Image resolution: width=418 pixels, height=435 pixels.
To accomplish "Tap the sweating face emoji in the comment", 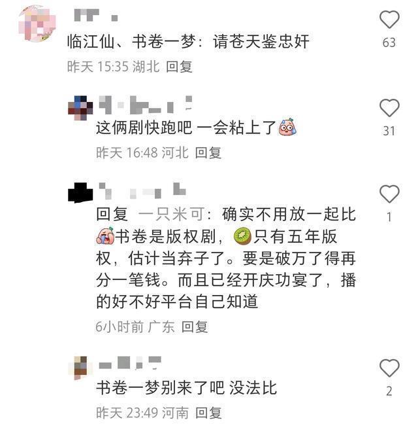I will click(x=287, y=127).
